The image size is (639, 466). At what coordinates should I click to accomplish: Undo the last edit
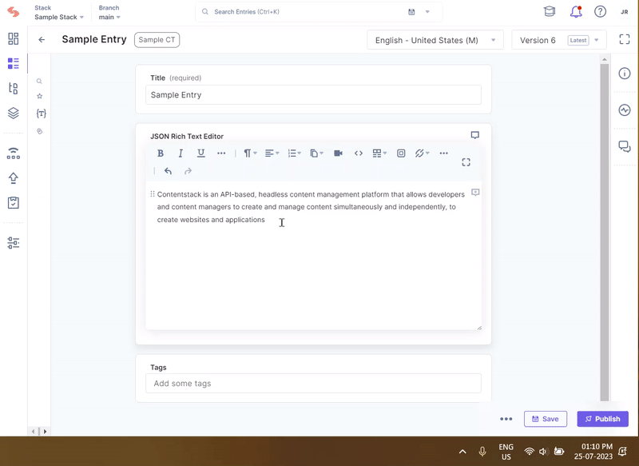pos(168,171)
